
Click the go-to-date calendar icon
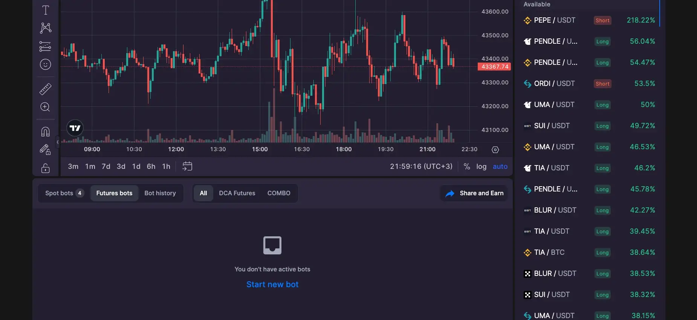tap(187, 166)
